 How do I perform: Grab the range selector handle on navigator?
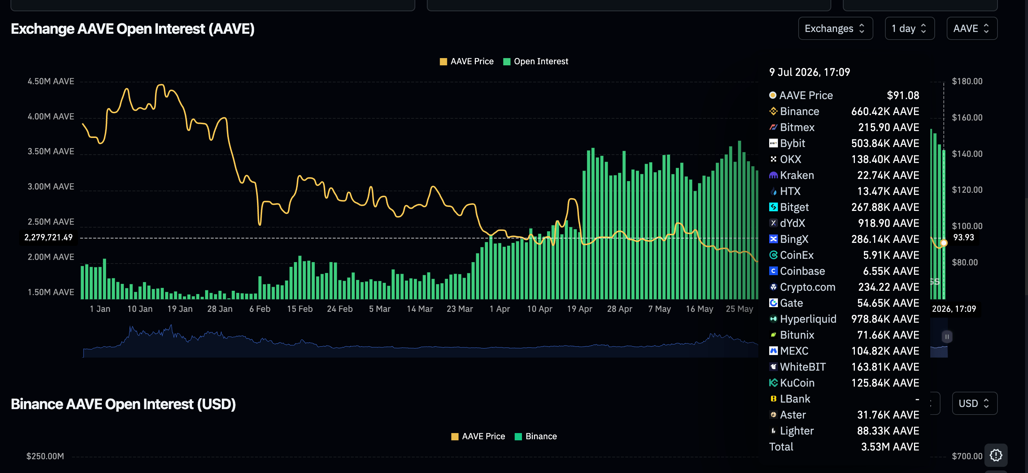click(947, 337)
